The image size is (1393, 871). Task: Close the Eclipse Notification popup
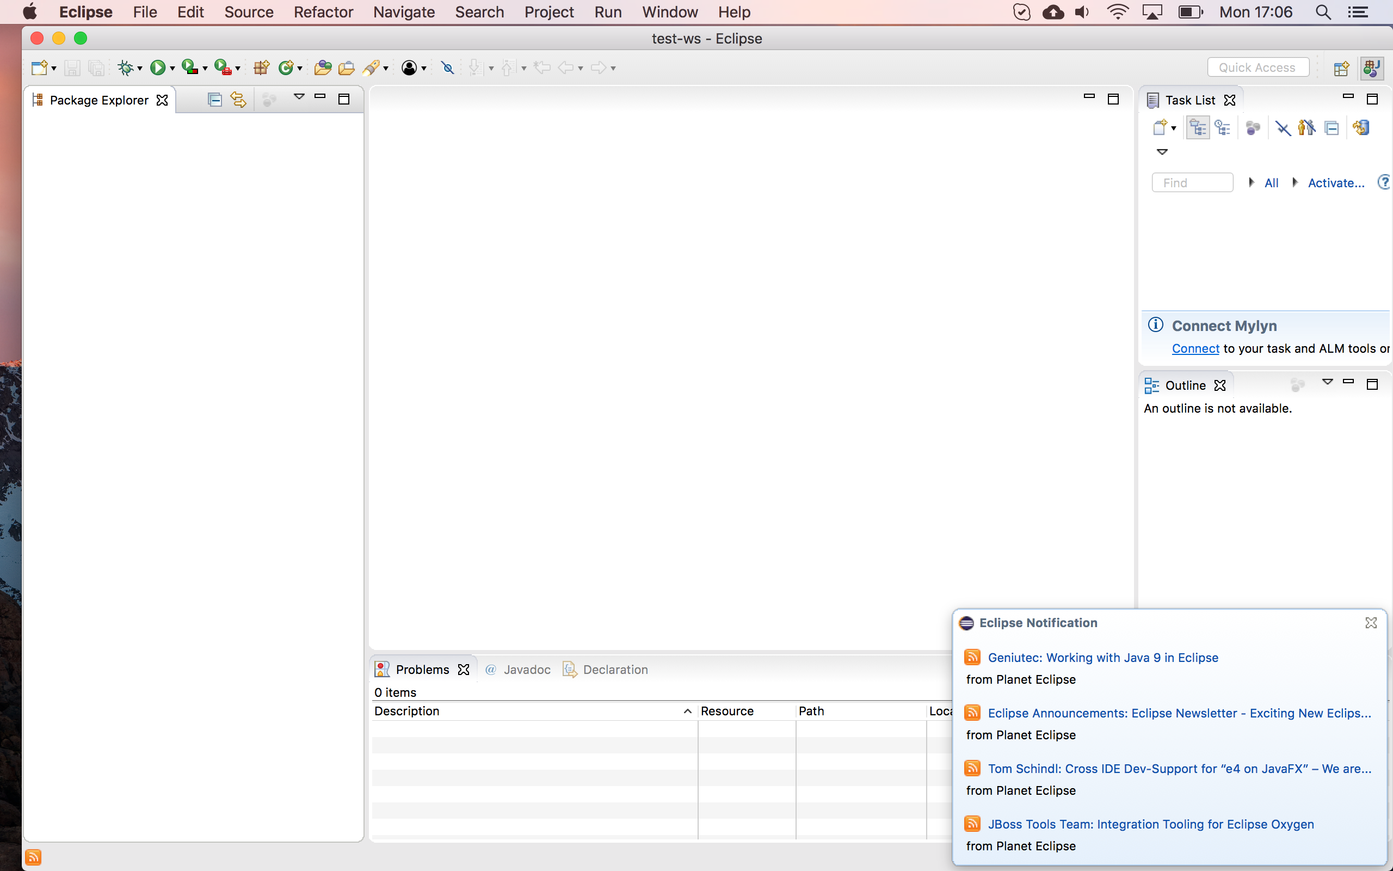click(x=1371, y=623)
